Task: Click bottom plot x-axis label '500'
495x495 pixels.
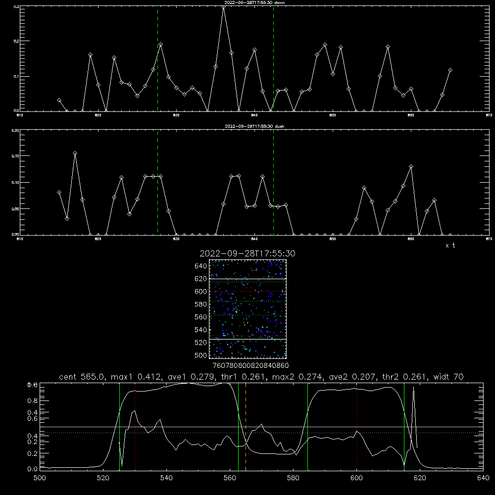Action: tap(40, 478)
